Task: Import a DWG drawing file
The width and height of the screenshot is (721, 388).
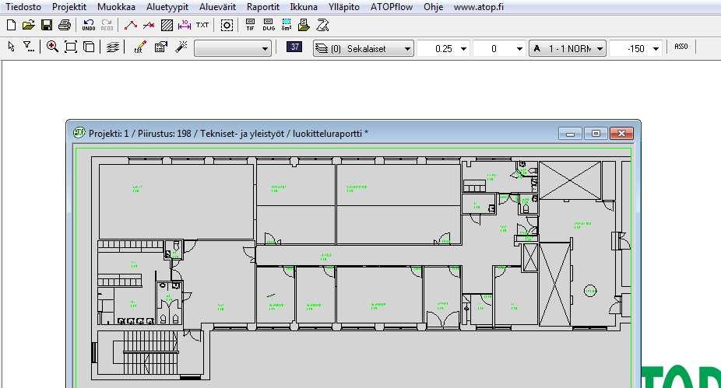Action: 269,25
